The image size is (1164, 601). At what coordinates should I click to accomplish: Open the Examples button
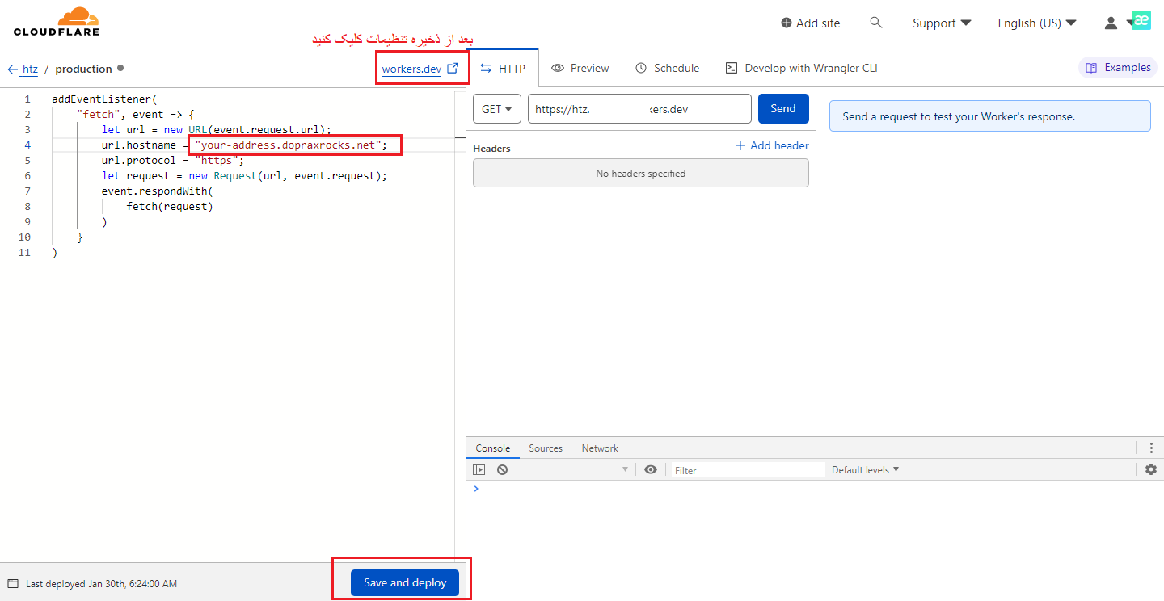1118,68
